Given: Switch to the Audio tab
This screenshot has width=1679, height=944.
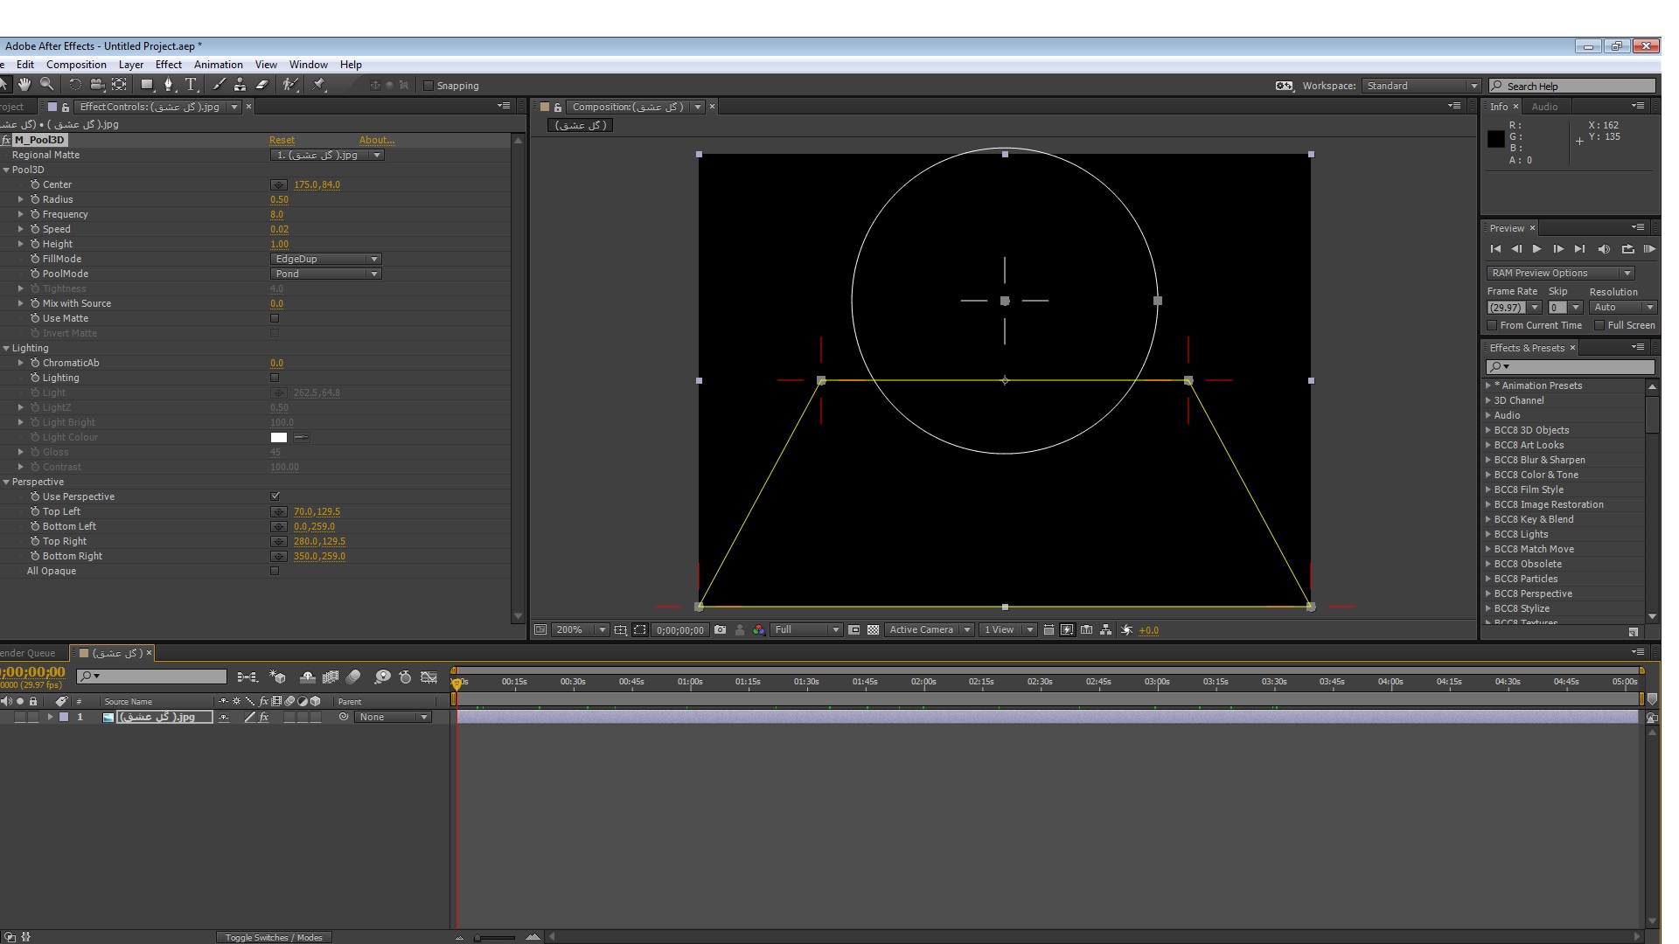Looking at the screenshot, I should [x=1544, y=107].
